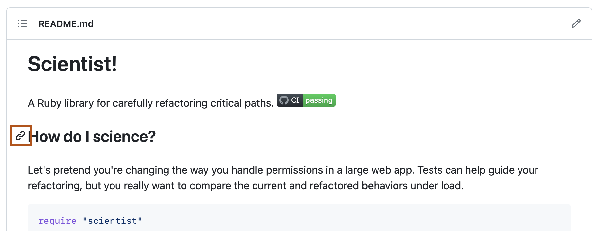Click the "scientist" string in the code sample
Image resolution: width=598 pixels, height=231 pixels.
pos(113,221)
